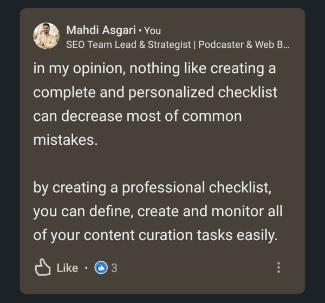
Task: Click the "you can define, create and monitor all" line
Action: 158,211
